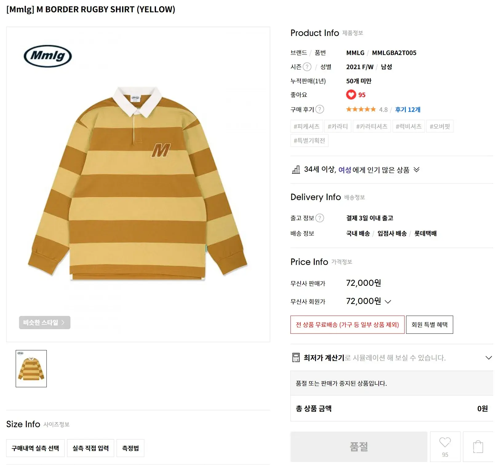The image size is (495, 465).
Task: Select the rugby shirt thumbnail image
Action: point(31,368)
